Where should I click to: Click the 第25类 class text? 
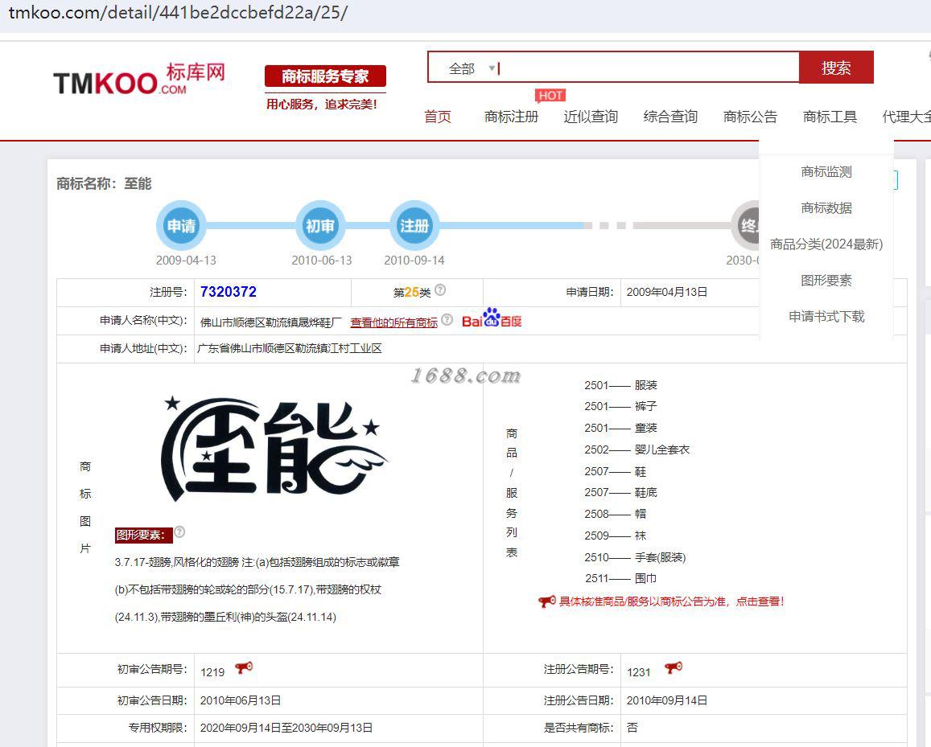[x=411, y=293]
